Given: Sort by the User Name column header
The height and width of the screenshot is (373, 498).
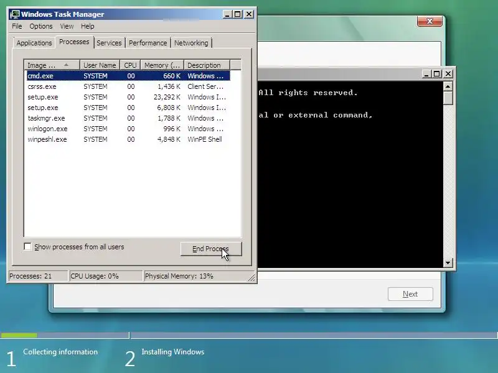Looking at the screenshot, I should [100, 65].
